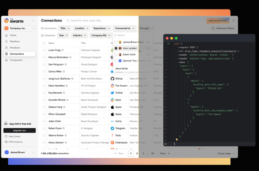The image size is (259, 171).
Task: Go to page 2
Action: 137,153
